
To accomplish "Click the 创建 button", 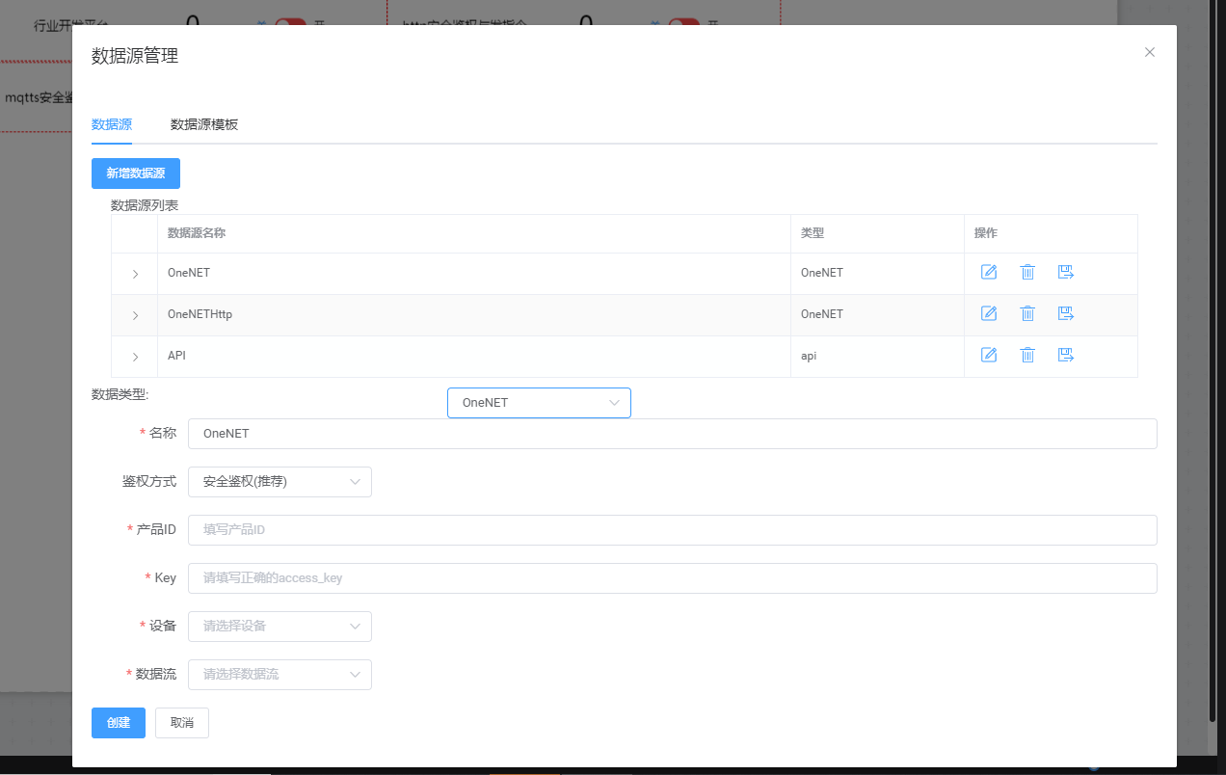I will pos(119,723).
